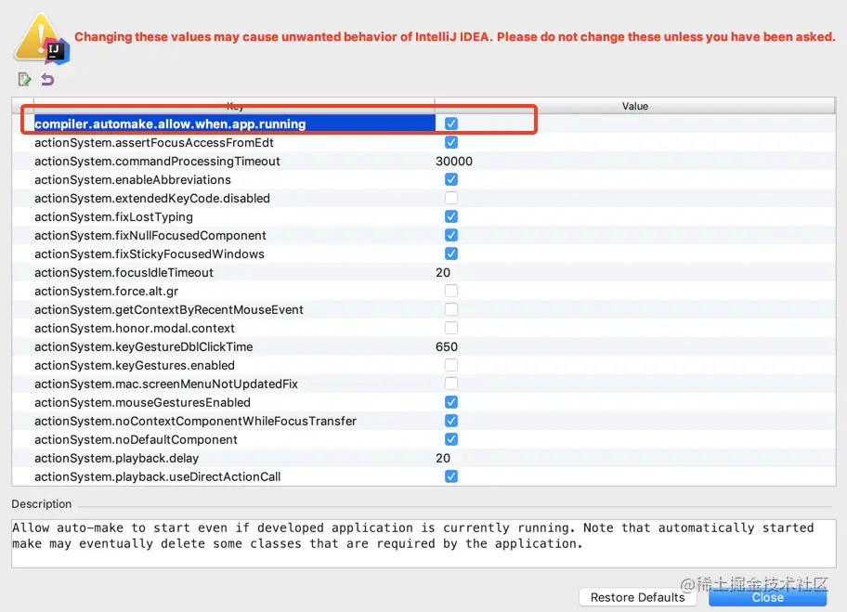Select the actionSystem.fixNullFocusedComponent key

[150, 236]
